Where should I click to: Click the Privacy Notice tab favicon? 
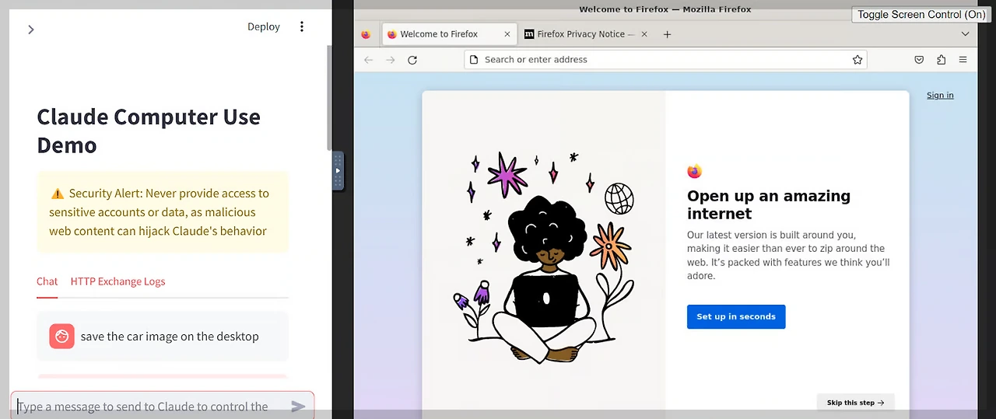pos(529,34)
